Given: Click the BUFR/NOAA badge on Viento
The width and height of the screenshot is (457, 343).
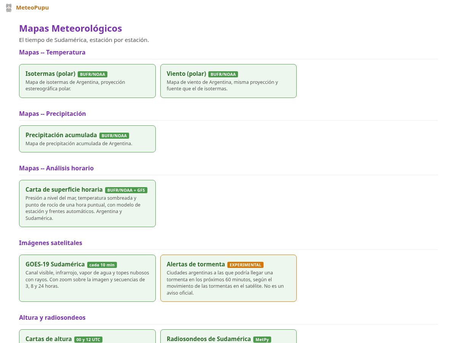Looking at the screenshot, I should coord(223,74).
